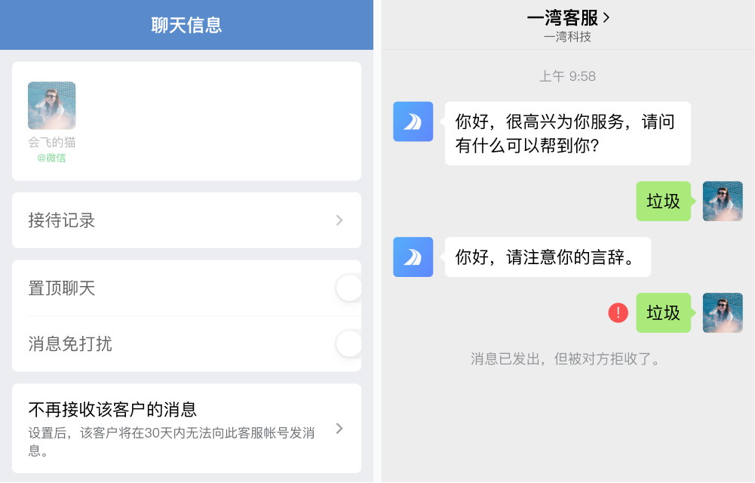Turn on 消息免打扰

[348, 343]
